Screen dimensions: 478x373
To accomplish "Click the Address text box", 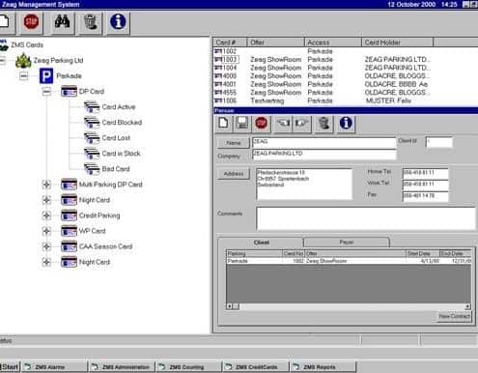I will pyautogui.click(x=304, y=184).
